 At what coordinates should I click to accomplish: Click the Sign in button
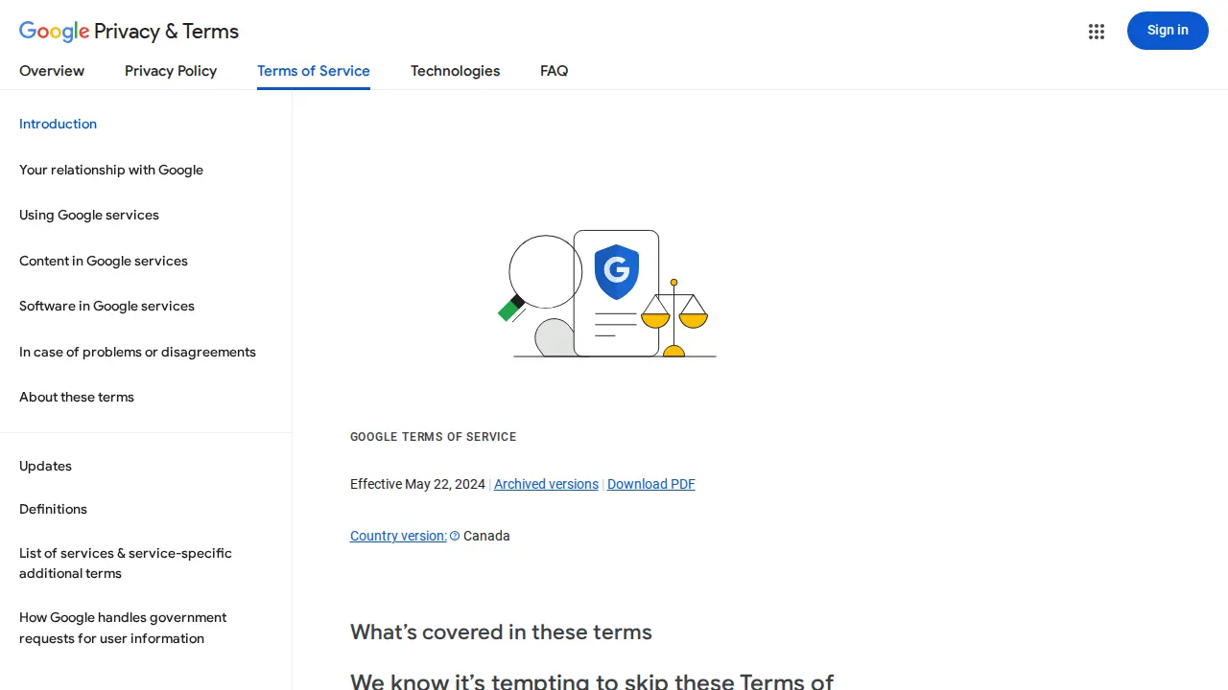click(x=1168, y=31)
